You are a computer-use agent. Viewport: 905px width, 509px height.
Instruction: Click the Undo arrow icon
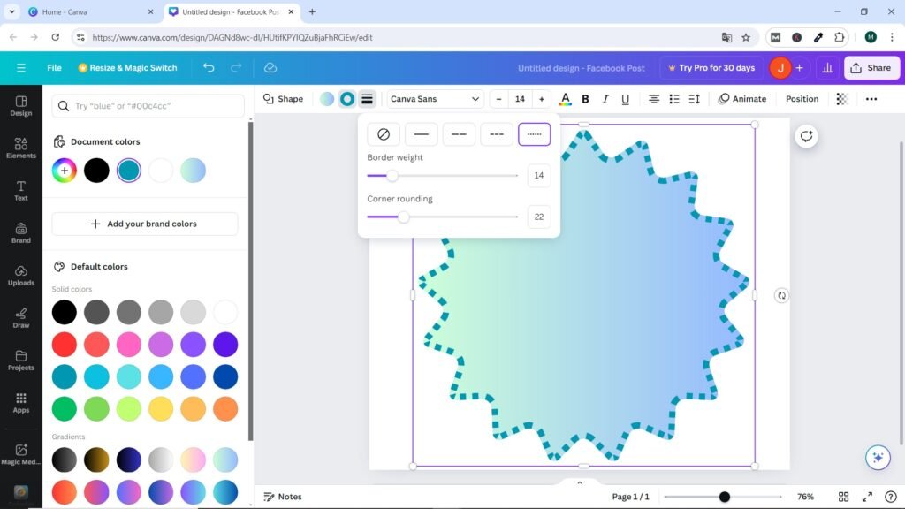tap(209, 68)
